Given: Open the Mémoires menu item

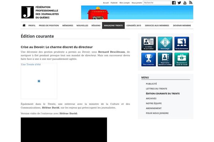Looking at the screenshot, I should 68,26.
